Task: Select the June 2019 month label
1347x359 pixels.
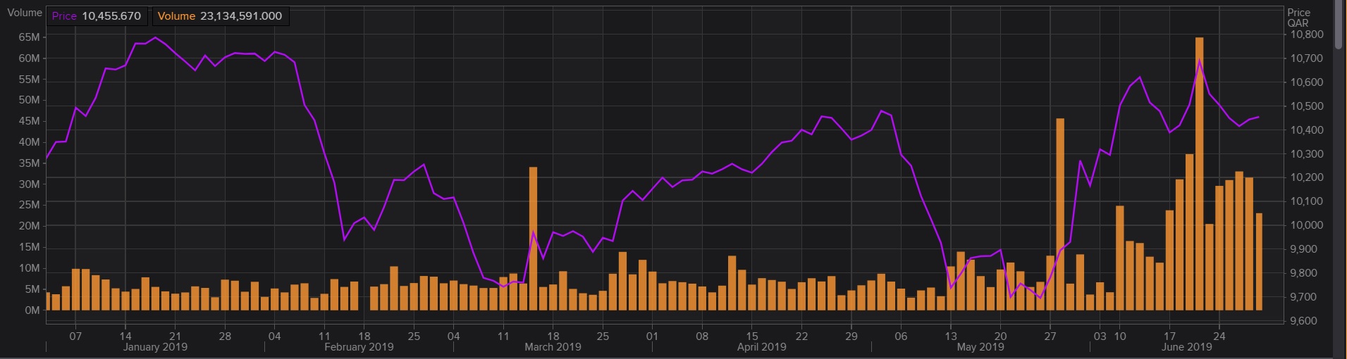Action: pyautogui.click(x=1186, y=347)
